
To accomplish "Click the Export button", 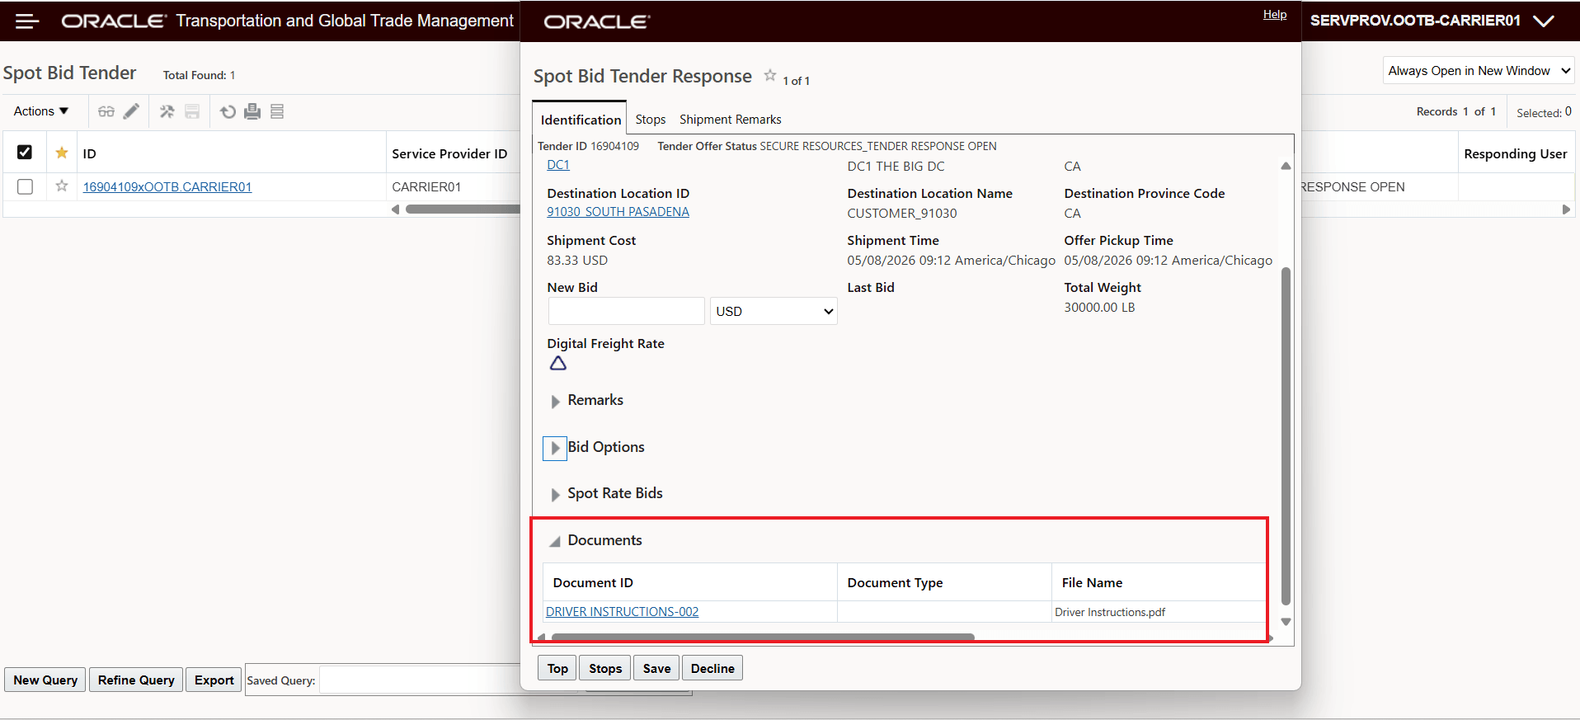I will pos(214,680).
